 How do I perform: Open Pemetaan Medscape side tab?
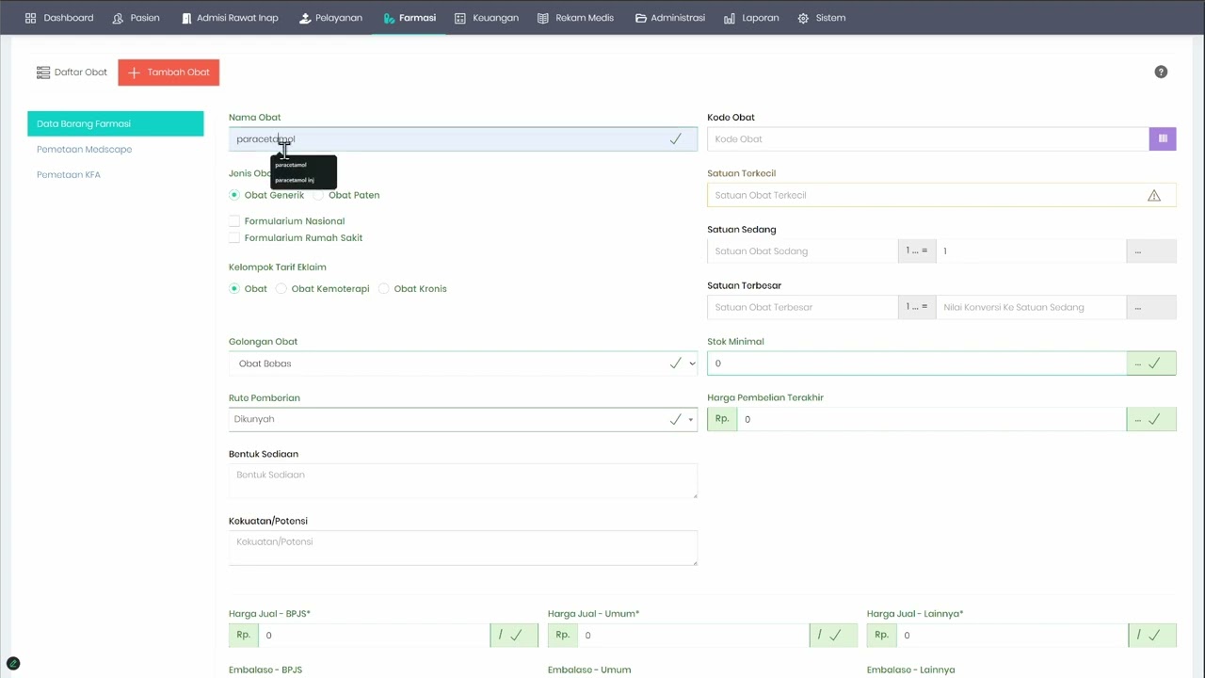pos(84,149)
